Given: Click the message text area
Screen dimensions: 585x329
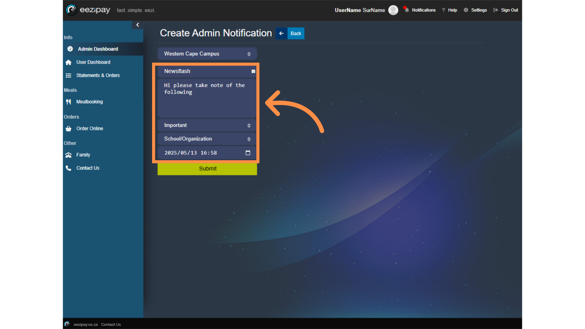Looking at the screenshot, I should coord(207,98).
